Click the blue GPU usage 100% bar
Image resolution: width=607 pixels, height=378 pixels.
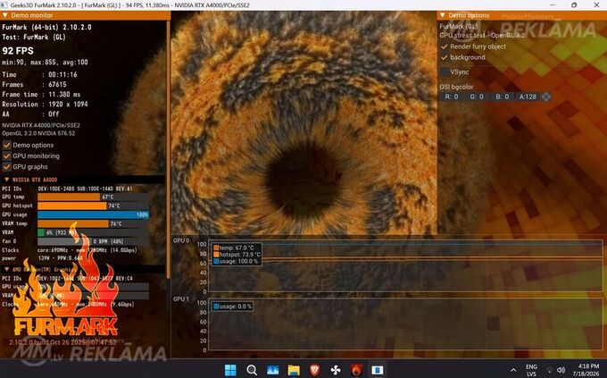pos(93,214)
